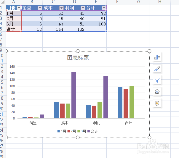
Task: Click the 成本 axis category label
Action: [65, 123]
